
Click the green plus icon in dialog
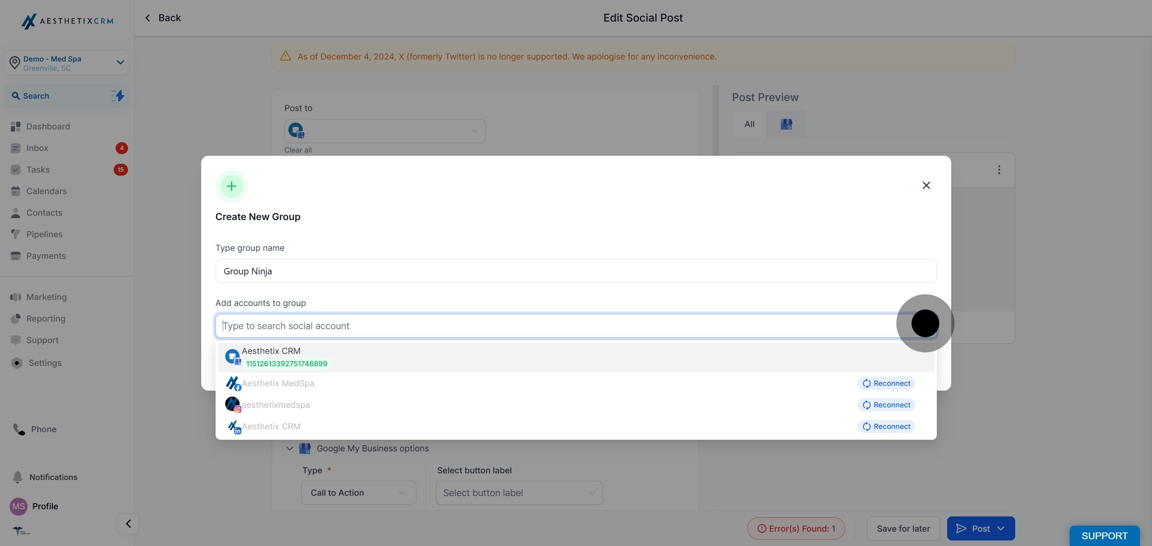click(x=232, y=186)
